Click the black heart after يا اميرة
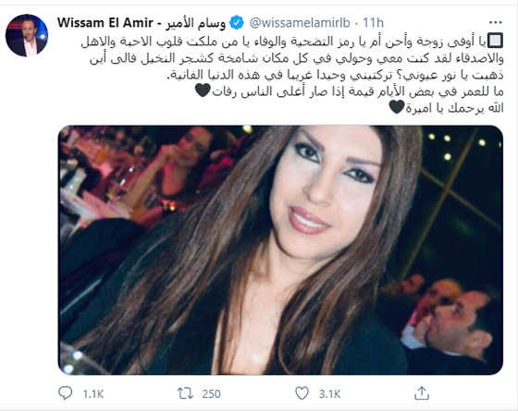Screen dimensions: 518x411 coord(397,107)
